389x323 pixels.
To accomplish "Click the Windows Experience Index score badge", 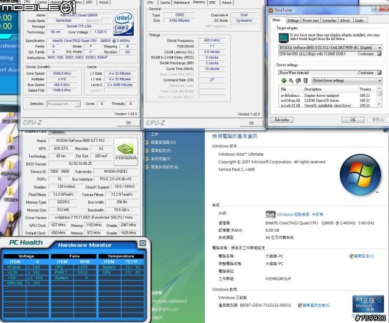I will point(270,214).
